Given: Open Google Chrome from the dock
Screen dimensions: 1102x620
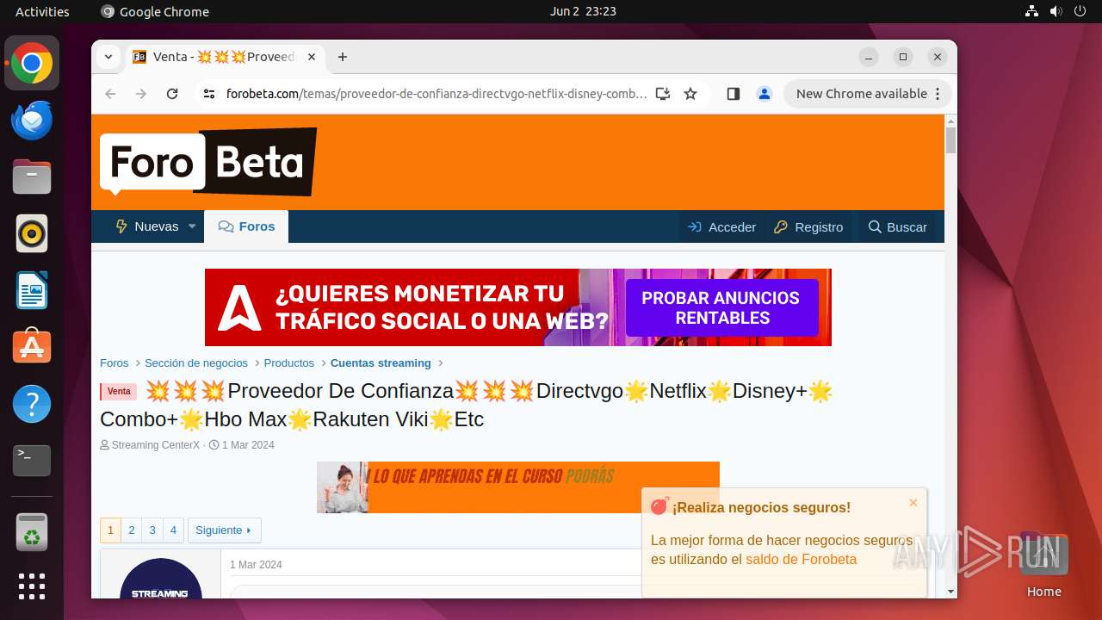Looking at the screenshot, I should [x=32, y=64].
